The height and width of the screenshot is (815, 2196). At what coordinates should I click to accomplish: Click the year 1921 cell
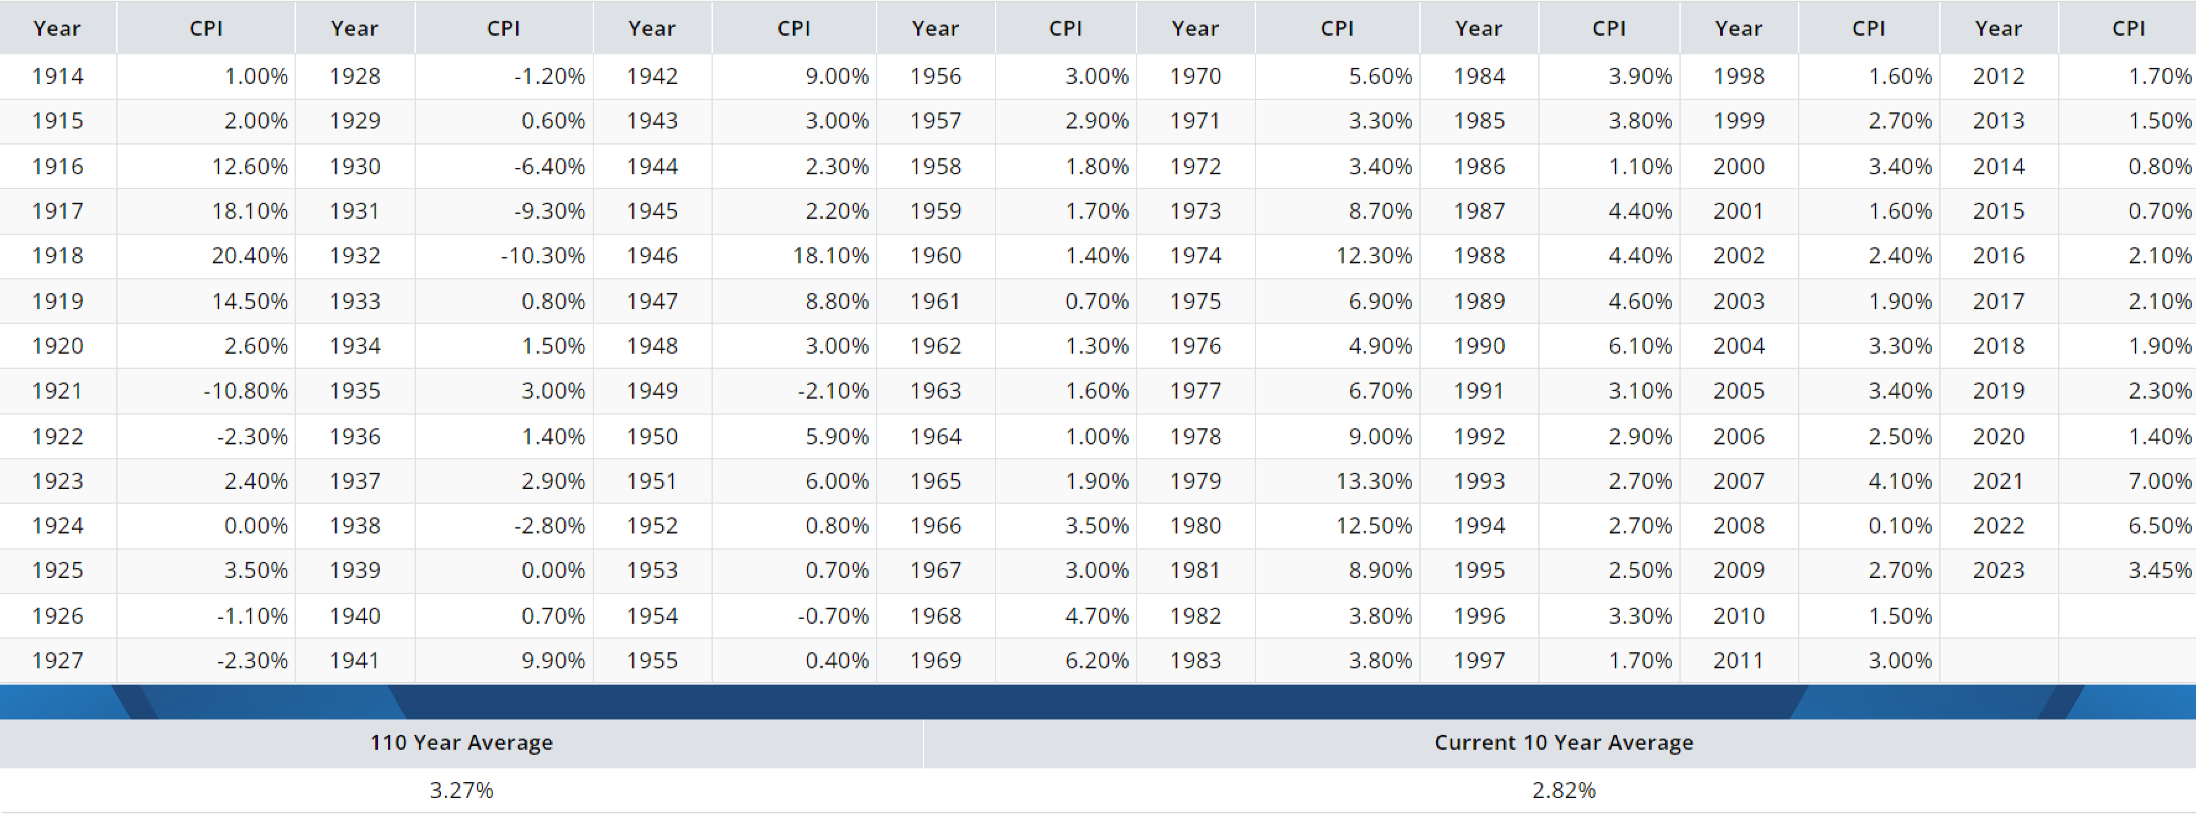click(57, 391)
